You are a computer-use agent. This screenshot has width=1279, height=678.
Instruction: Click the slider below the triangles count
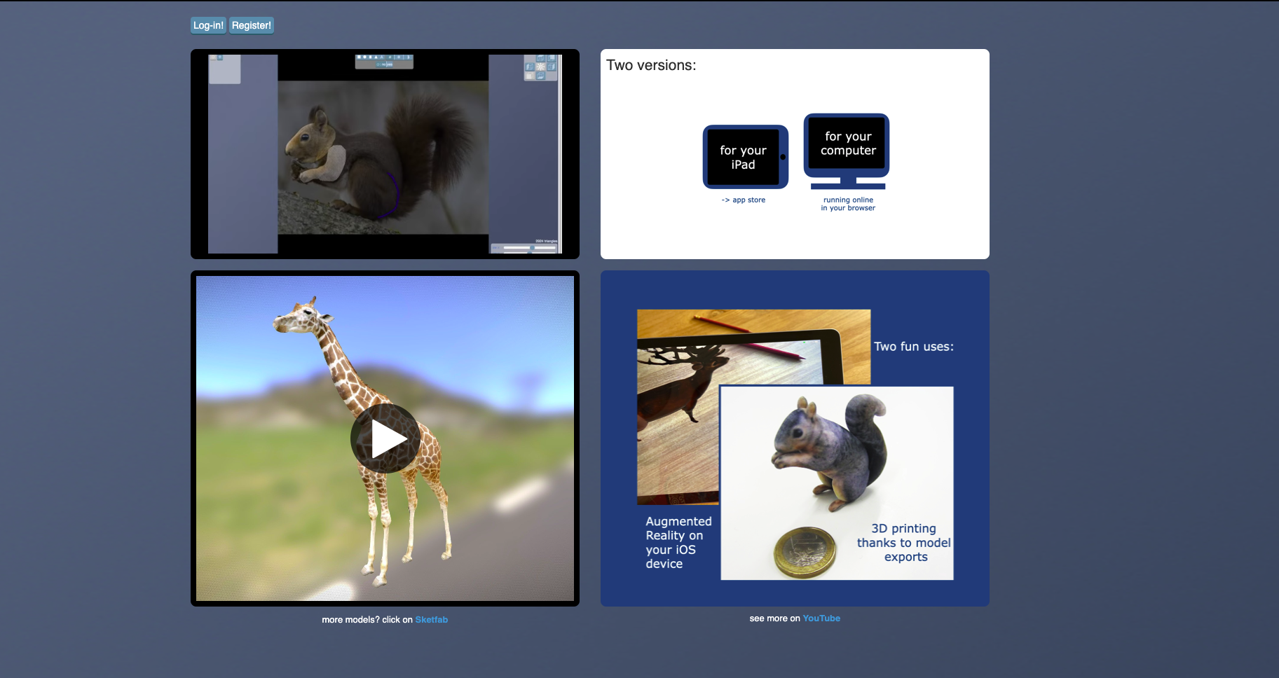pyautogui.click(x=529, y=248)
